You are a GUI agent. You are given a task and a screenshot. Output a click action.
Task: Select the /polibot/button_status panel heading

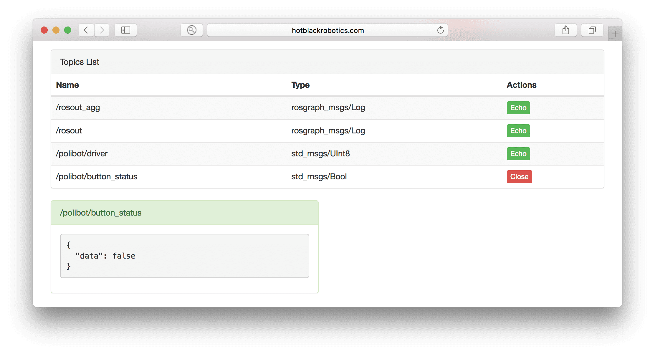(101, 213)
